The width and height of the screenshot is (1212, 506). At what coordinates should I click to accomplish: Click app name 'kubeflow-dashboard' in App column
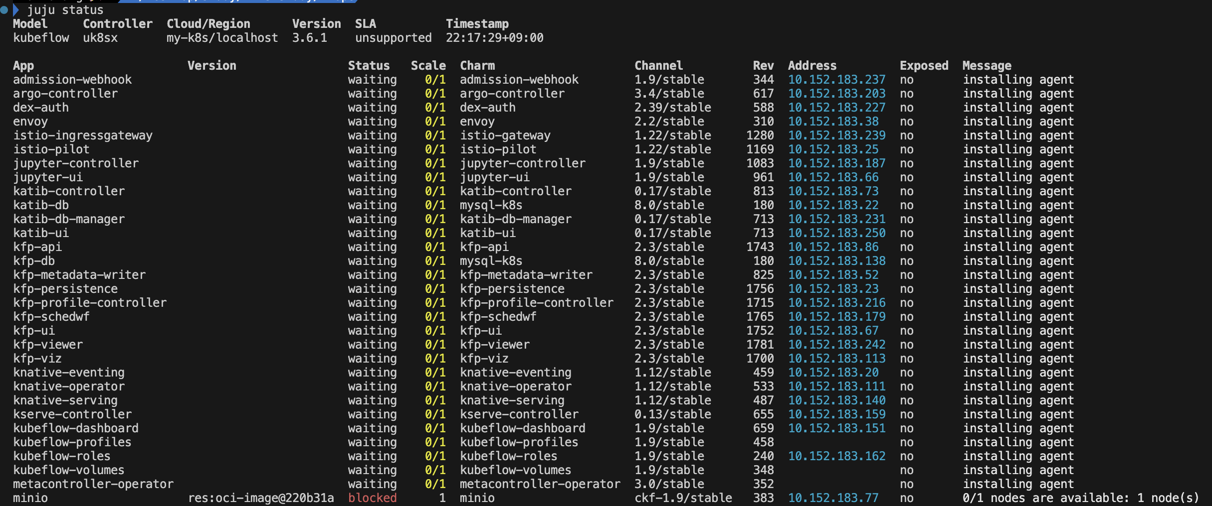[x=76, y=428]
